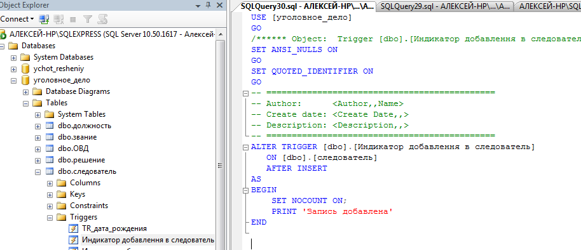The width and height of the screenshot is (581, 250).
Task: Click the Databases folder icon
Action: pos(13,46)
